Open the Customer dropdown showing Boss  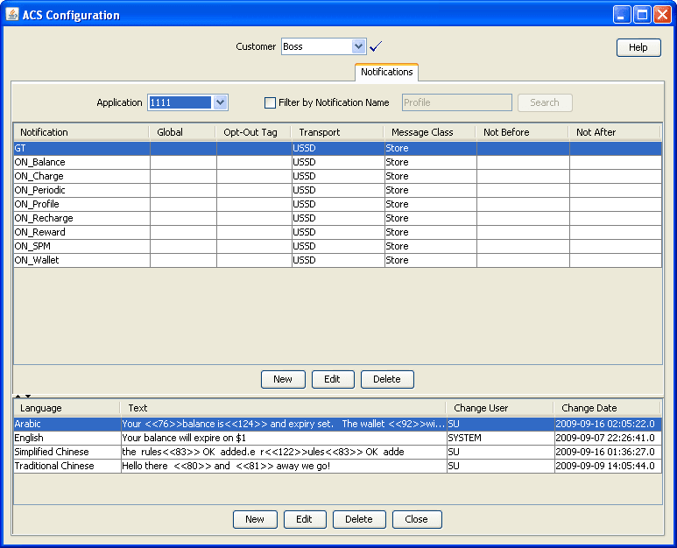[x=358, y=46]
